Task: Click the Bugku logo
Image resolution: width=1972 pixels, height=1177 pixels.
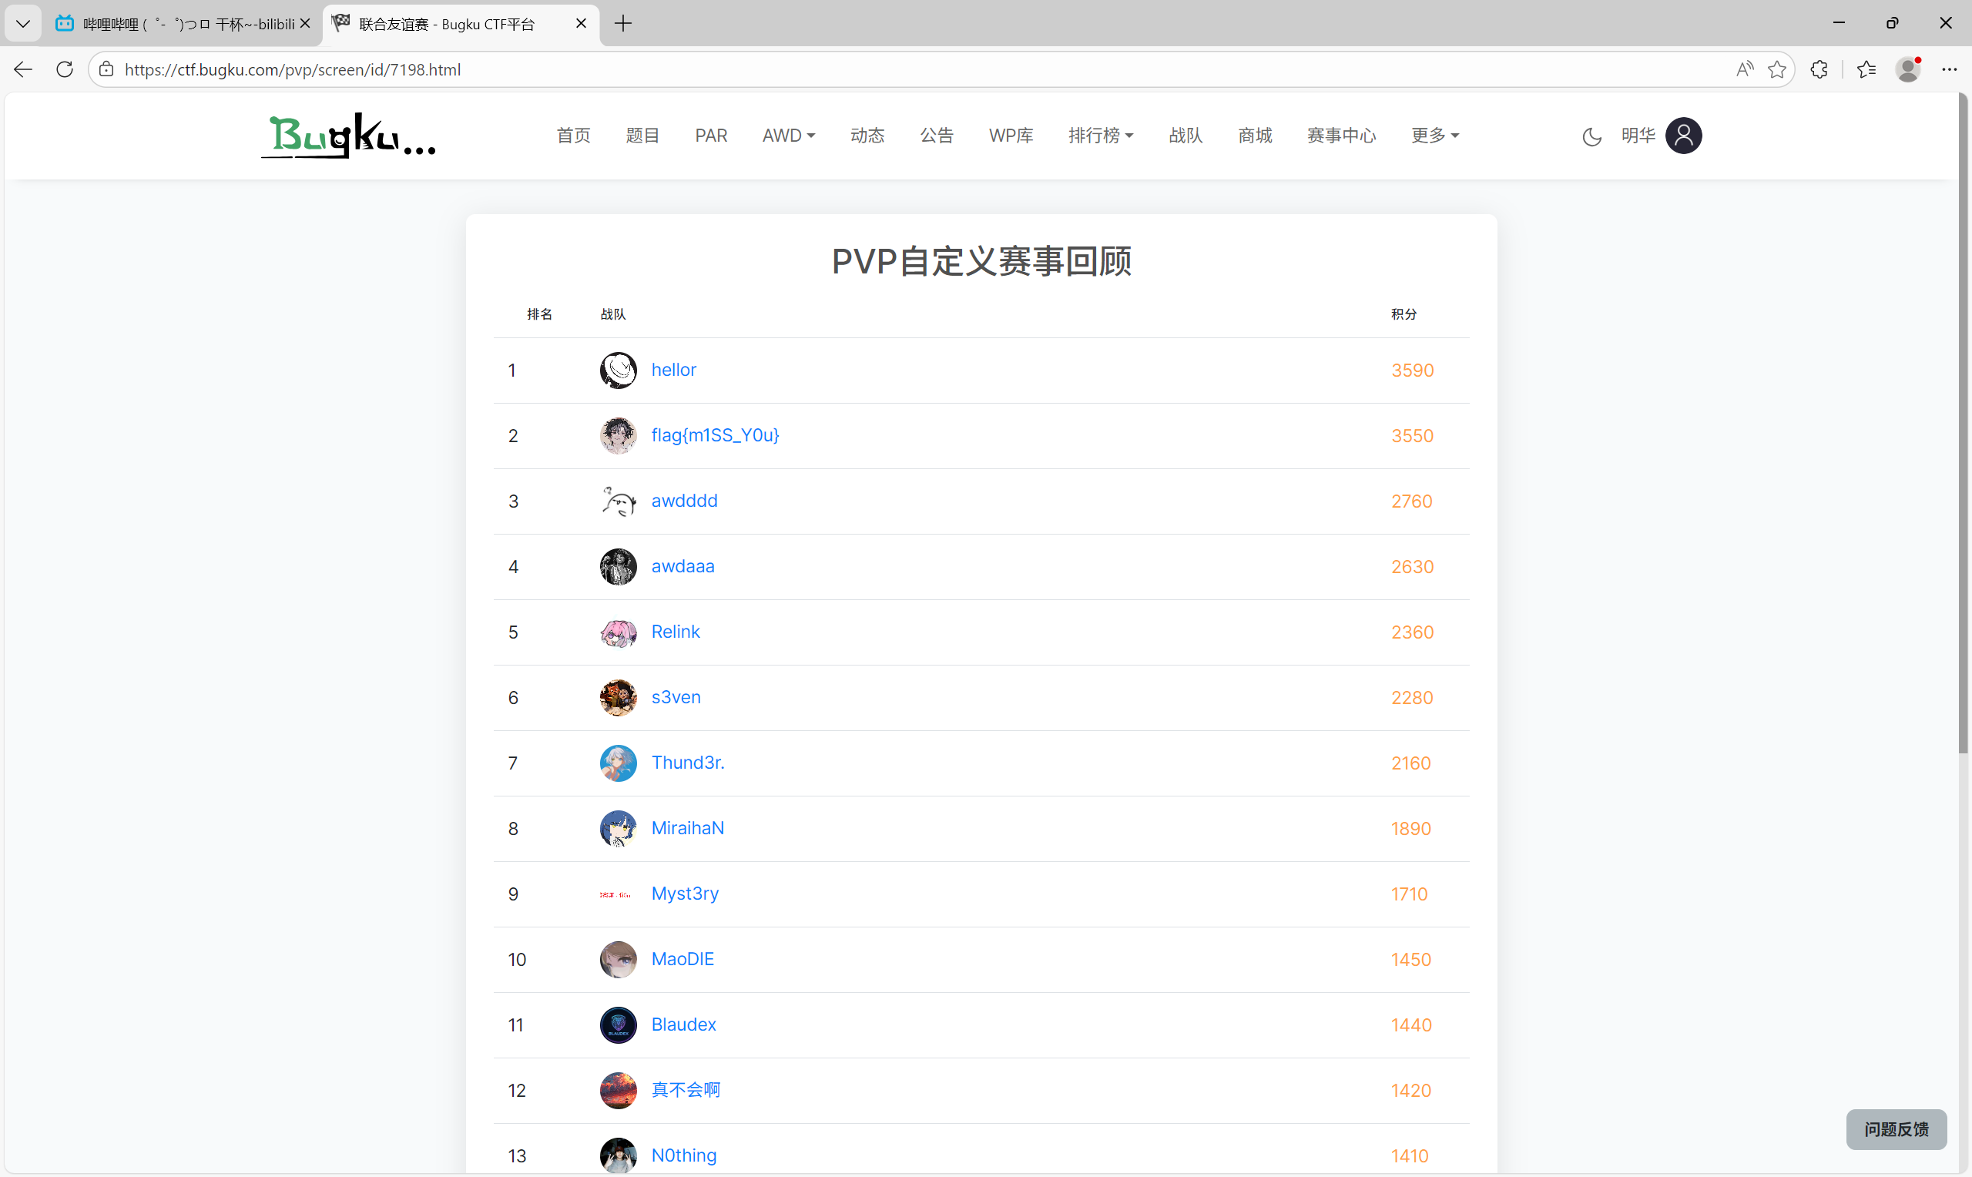Action: 349,136
